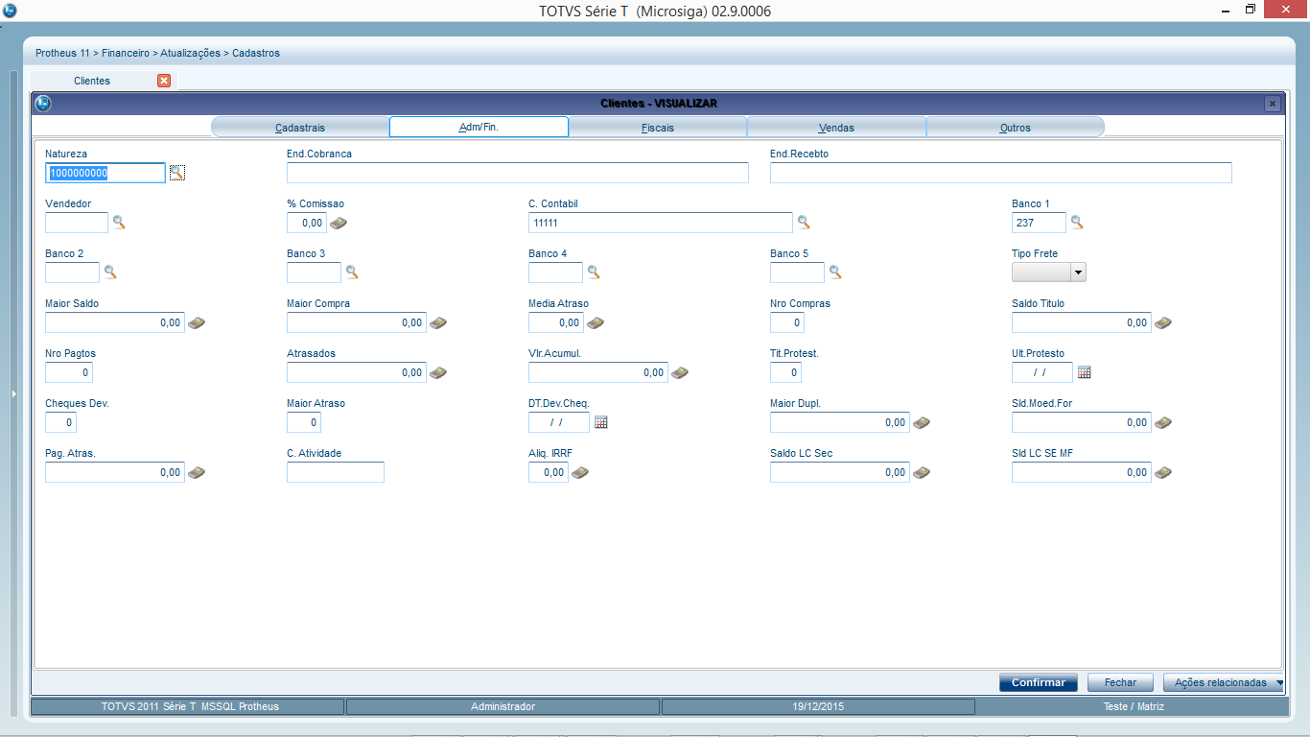1310x737 pixels.
Task: Click the Nro Compras field
Action: pos(786,322)
